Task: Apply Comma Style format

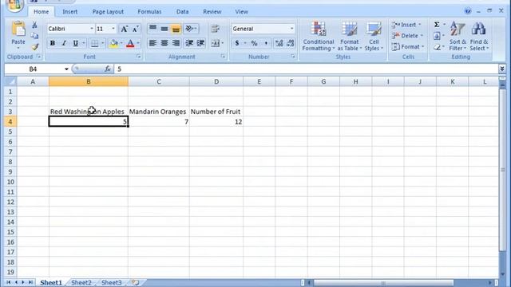Action: (266, 43)
